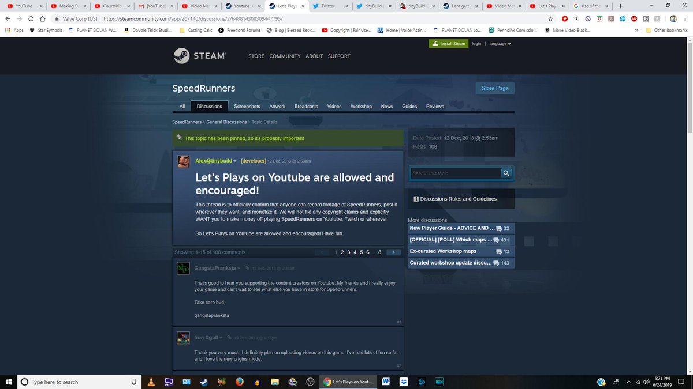Click the Windows Start button
Screen dimensions: 693x389
point(8,382)
